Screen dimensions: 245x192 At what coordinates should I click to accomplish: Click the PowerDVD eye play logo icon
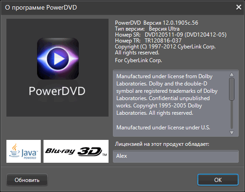[x=58, y=59]
